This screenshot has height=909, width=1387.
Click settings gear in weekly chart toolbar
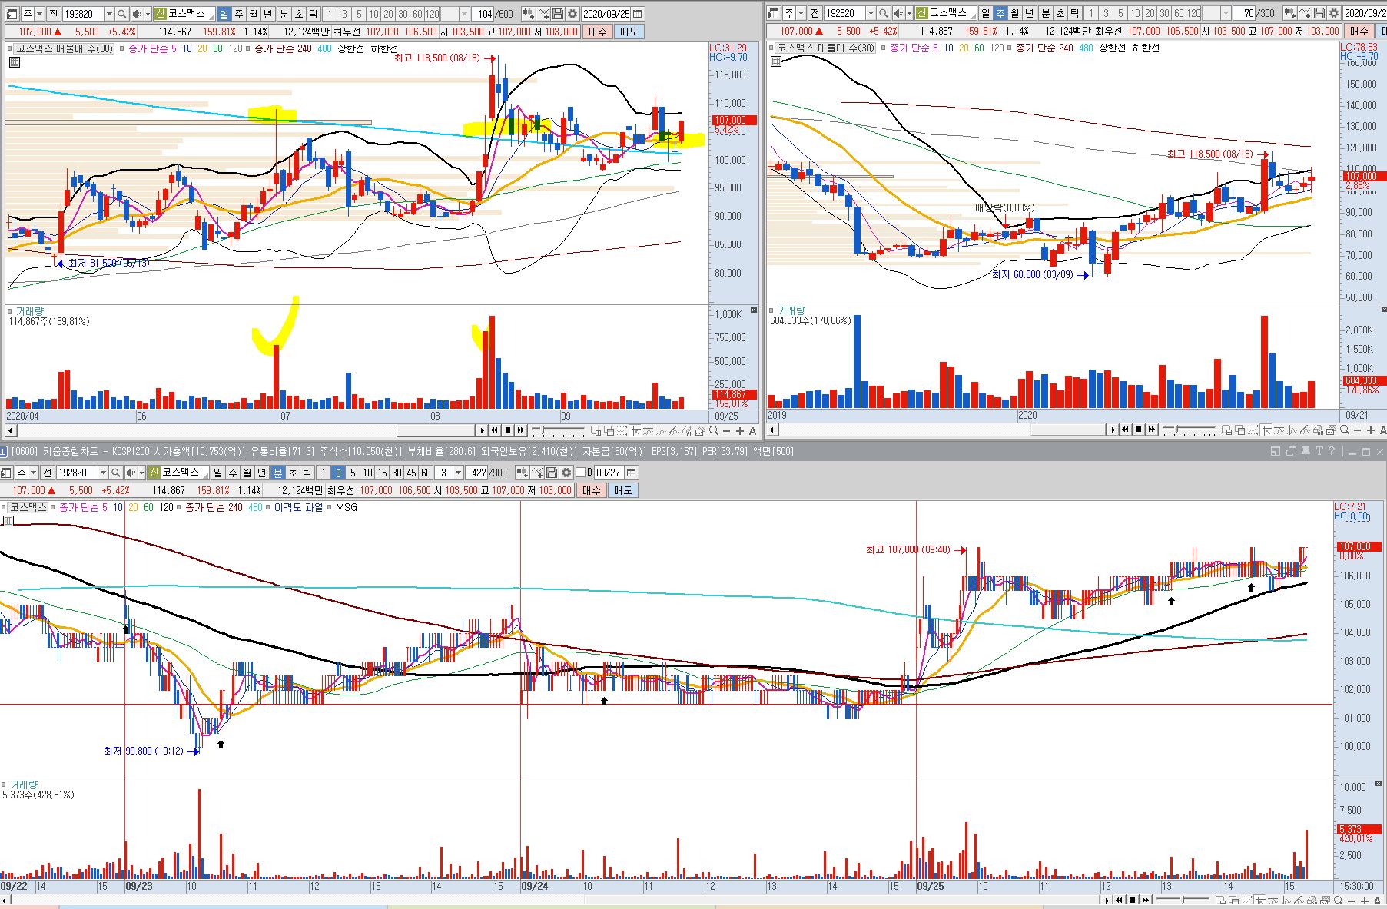(x=1333, y=14)
